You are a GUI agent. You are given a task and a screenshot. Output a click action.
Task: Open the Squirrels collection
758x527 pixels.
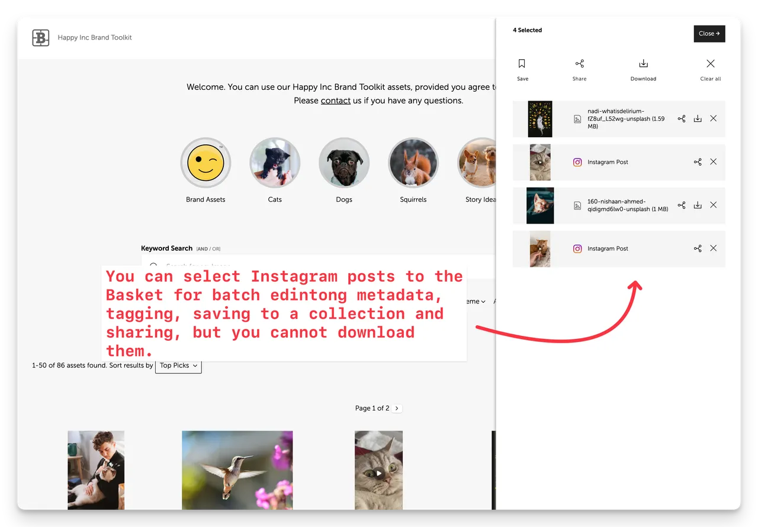pos(413,163)
